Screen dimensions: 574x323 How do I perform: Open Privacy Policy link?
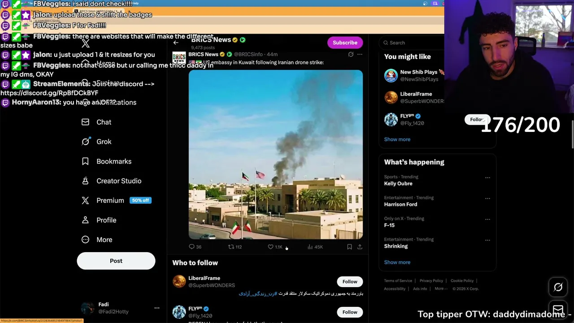[x=431, y=281]
